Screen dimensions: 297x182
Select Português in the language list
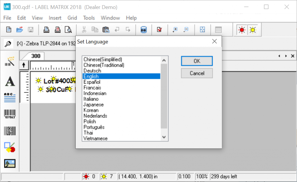click(x=122, y=127)
